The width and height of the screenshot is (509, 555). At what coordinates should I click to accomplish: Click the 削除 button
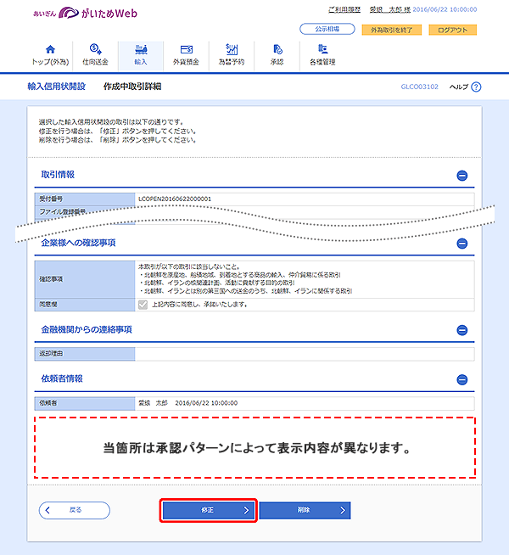point(305,510)
